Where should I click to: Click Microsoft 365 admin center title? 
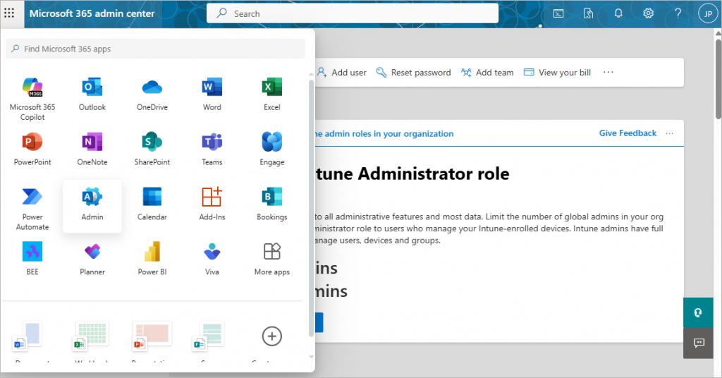point(92,13)
